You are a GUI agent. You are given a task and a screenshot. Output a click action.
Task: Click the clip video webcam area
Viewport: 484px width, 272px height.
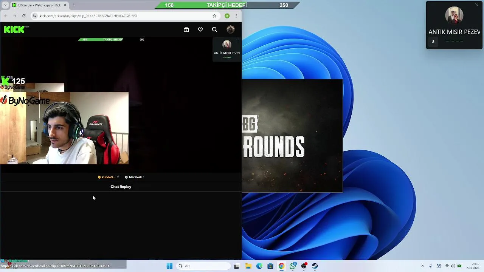point(64,128)
